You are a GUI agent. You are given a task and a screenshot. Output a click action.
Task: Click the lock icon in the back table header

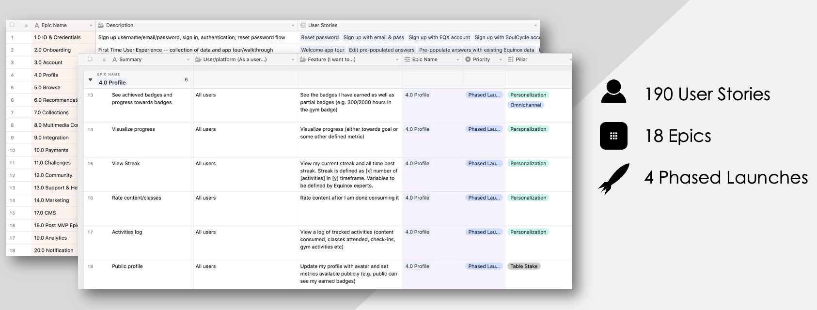[26, 26]
